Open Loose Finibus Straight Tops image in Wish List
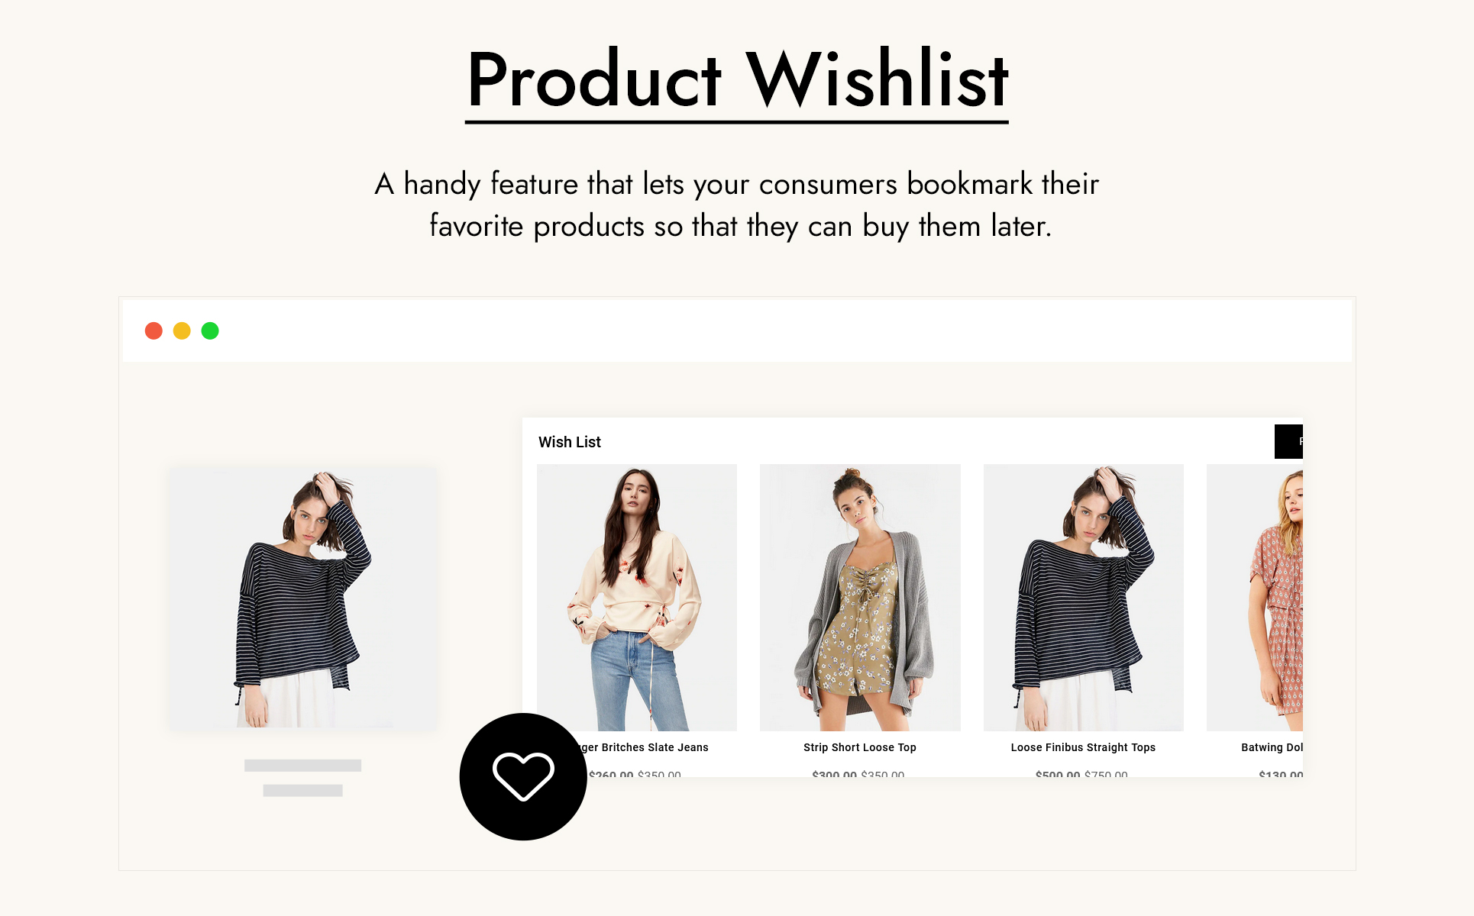The height and width of the screenshot is (916, 1474). click(x=1084, y=597)
